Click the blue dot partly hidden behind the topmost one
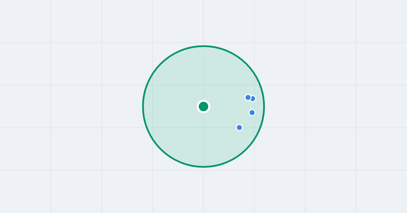 253,99
